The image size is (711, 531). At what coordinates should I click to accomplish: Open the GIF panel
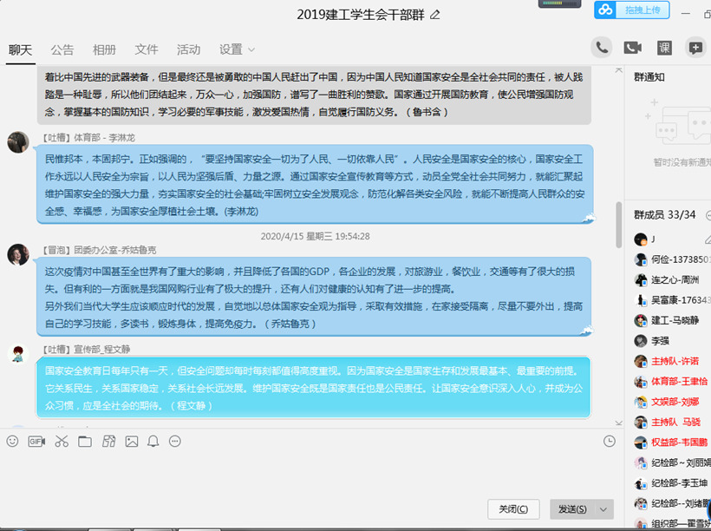pyautogui.click(x=35, y=441)
